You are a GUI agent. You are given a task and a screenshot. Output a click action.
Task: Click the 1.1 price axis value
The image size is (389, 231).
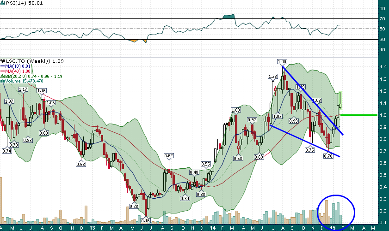[383, 103]
